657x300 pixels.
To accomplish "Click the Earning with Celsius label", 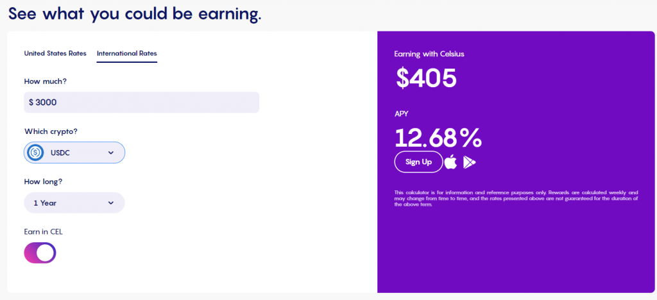I will (429, 54).
